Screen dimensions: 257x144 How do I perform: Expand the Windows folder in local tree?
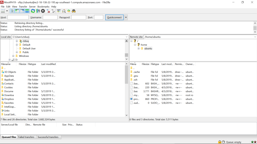click(13, 56)
